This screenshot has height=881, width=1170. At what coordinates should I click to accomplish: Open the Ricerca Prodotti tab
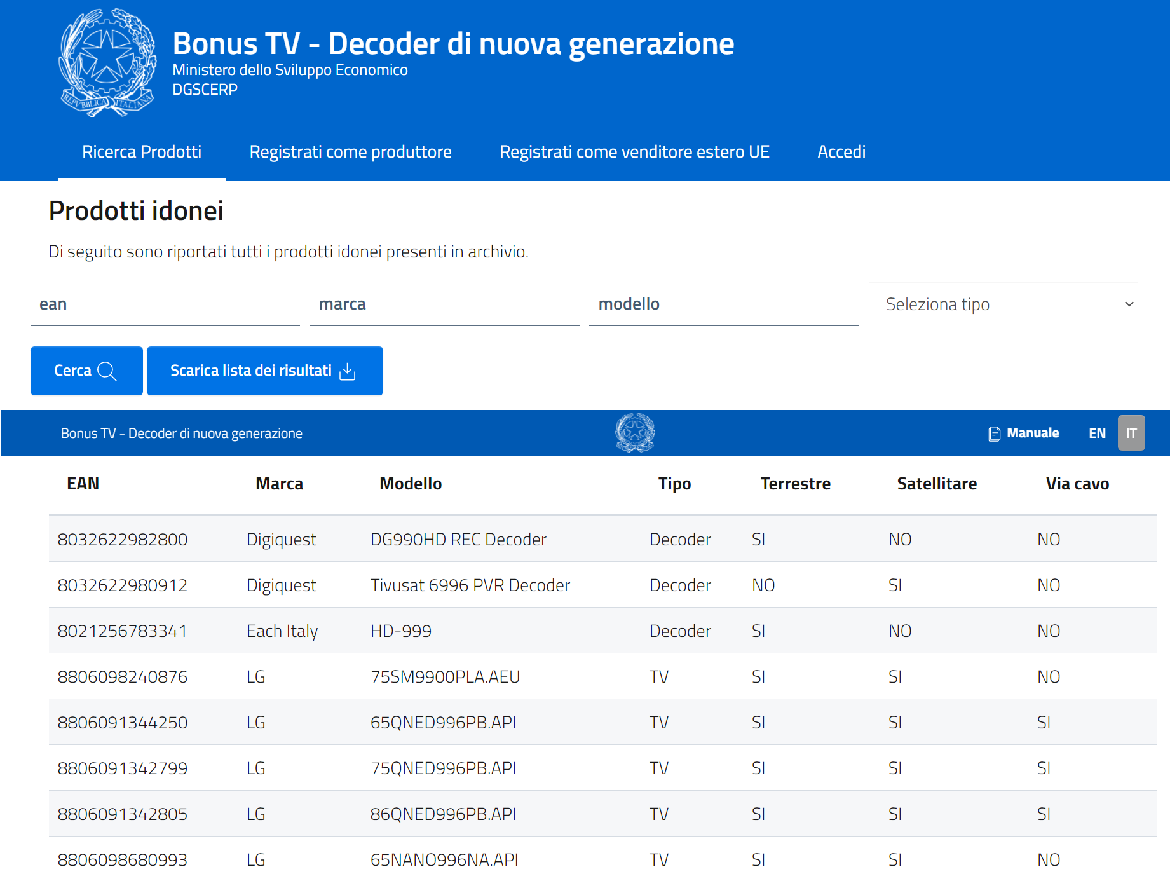coord(142,152)
